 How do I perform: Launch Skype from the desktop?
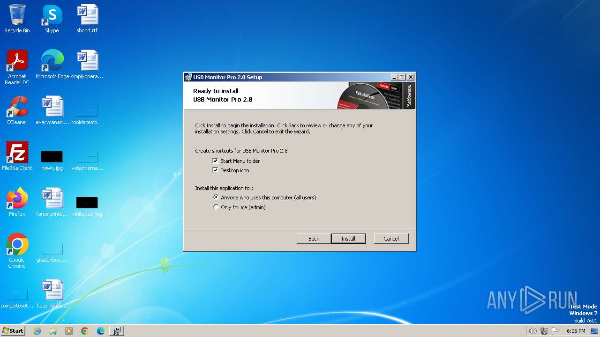[52, 19]
